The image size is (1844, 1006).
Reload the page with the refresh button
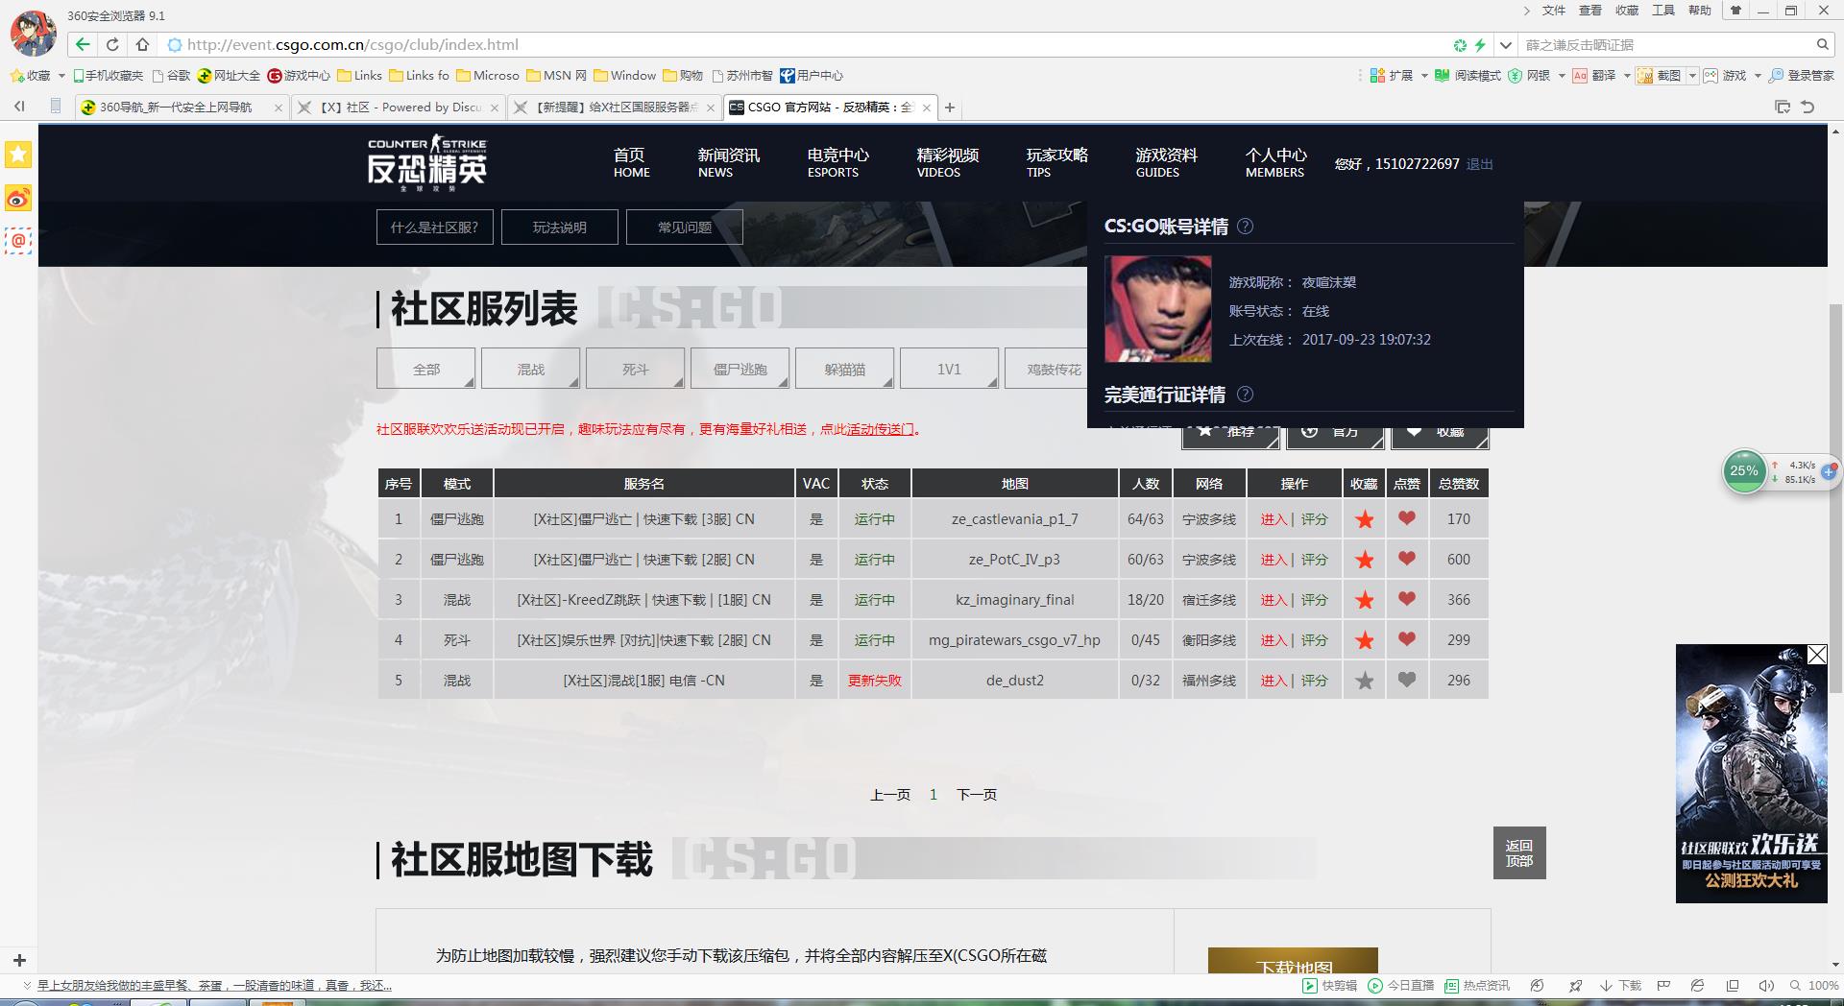(x=112, y=44)
